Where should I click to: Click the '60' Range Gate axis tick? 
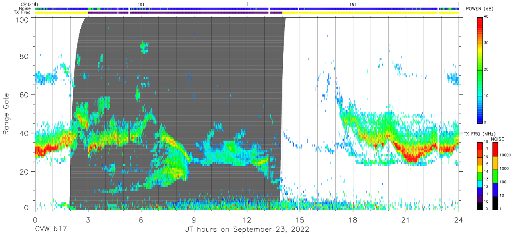(x=24, y=95)
